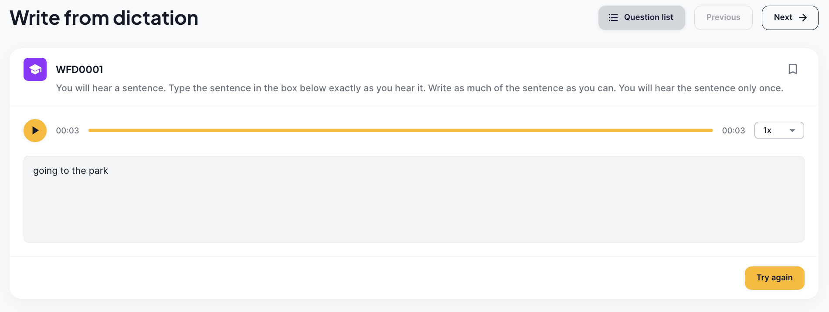Click the "You will hear a sentence" instructions
The height and width of the screenshot is (312, 829).
click(x=420, y=88)
